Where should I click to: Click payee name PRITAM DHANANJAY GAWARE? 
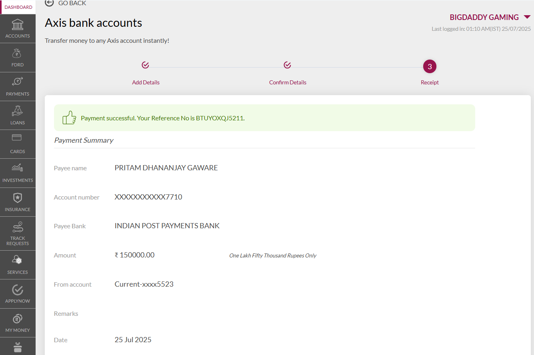click(x=166, y=168)
